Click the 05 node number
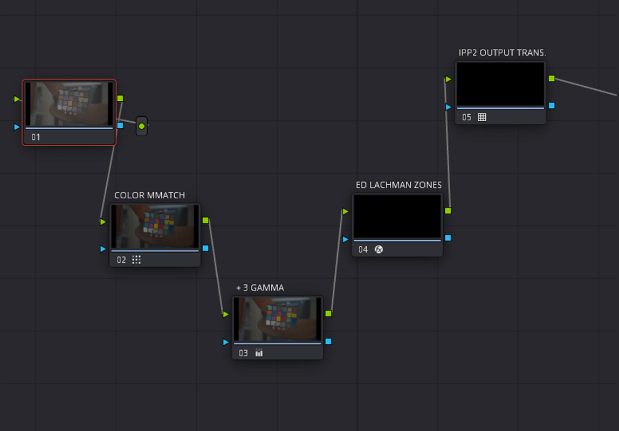 click(466, 117)
